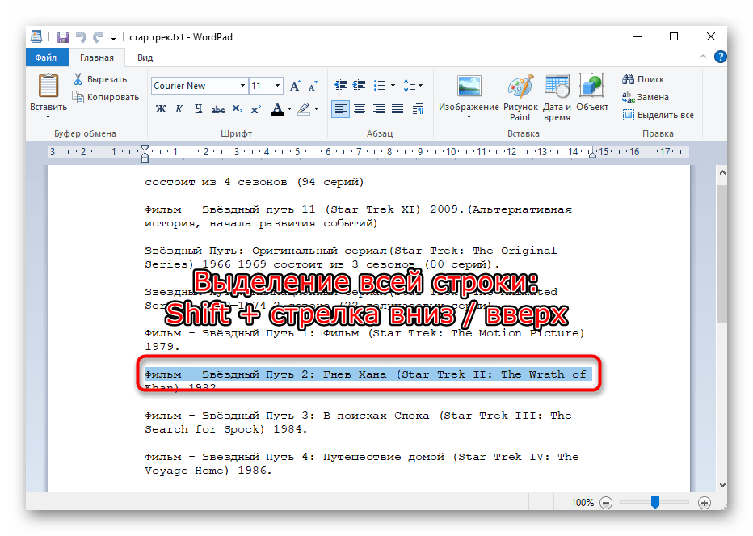Click Выделить все to select all
Viewport: 753px width, 536px height.
tap(658, 115)
